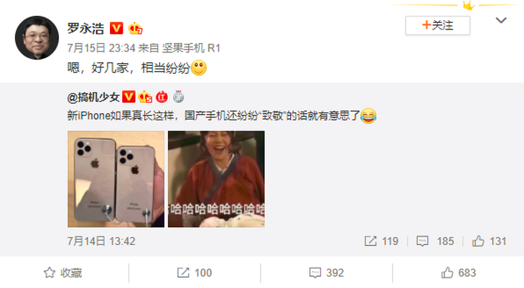Expand the post options chevron menu

500,21
